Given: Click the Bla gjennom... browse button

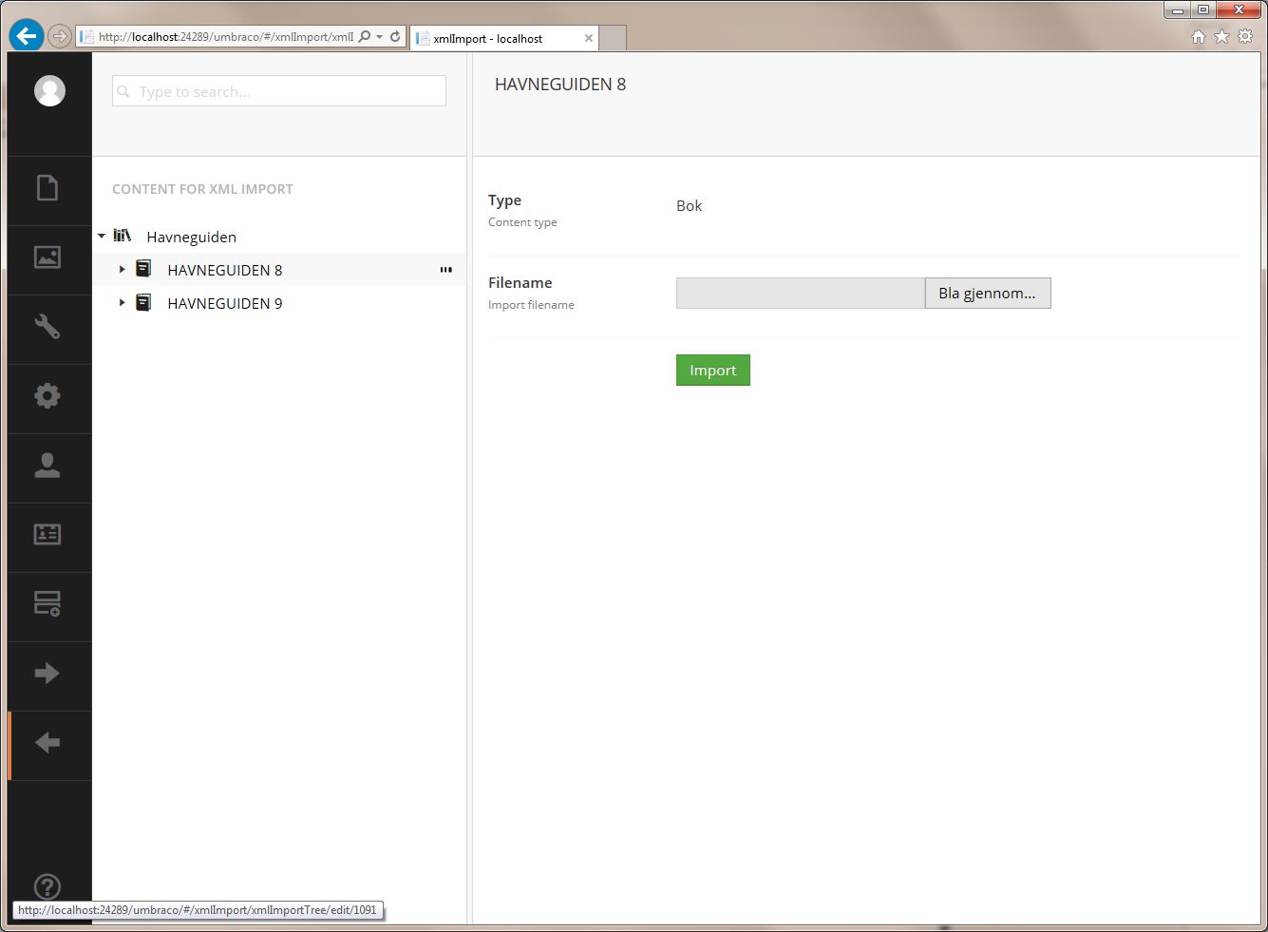Looking at the screenshot, I should click(988, 293).
